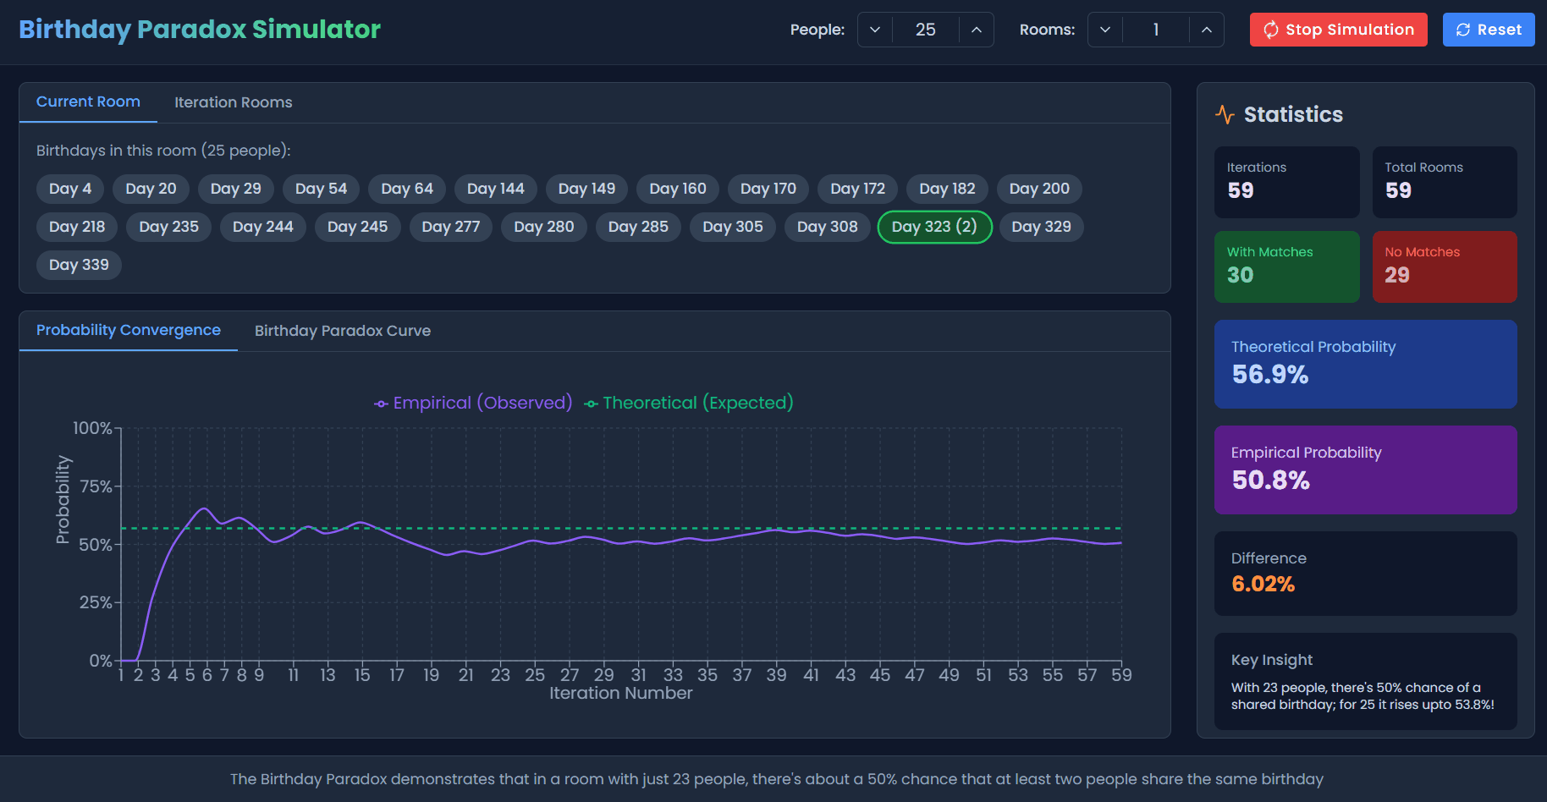Increase the People count with up chevron
Viewport: 1547px width, 802px height.
[x=976, y=30]
